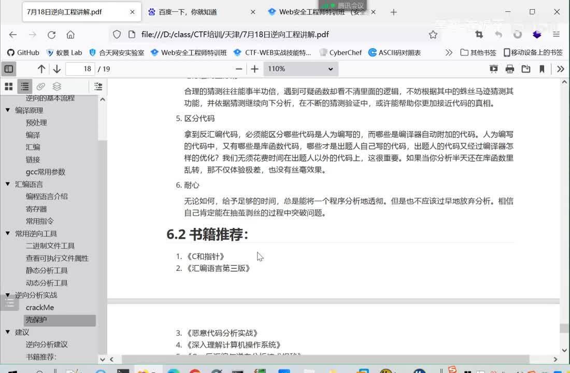Open the Firefox hamburger menu
This screenshot has width=570, height=373.
click(x=556, y=35)
